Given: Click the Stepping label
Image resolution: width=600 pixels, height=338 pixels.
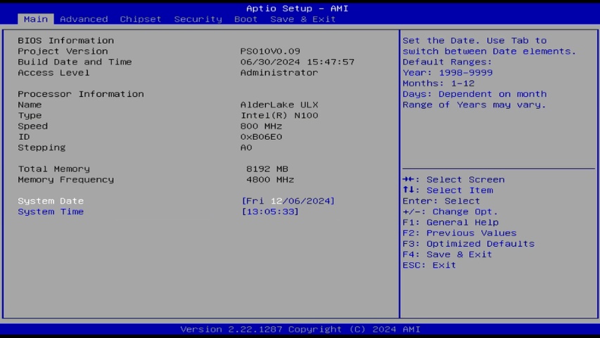Looking at the screenshot, I should (42, 147).
